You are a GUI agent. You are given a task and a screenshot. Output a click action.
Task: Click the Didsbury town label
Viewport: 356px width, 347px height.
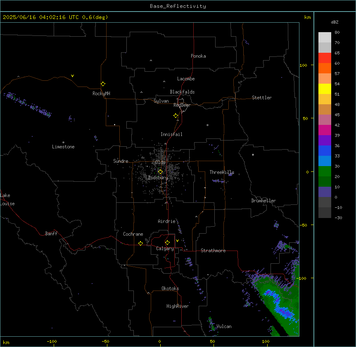point(158,178)
